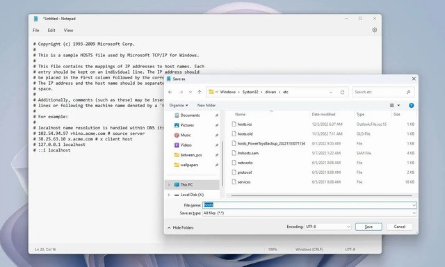Sort by Type column header
Viewport: 445px width, 267px height.
click(360, 114)
